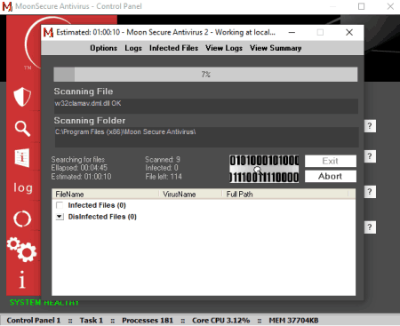Tick the Infected Files (0) checkbox
Viewport: 400px width, 326px height.
[60, 205]
